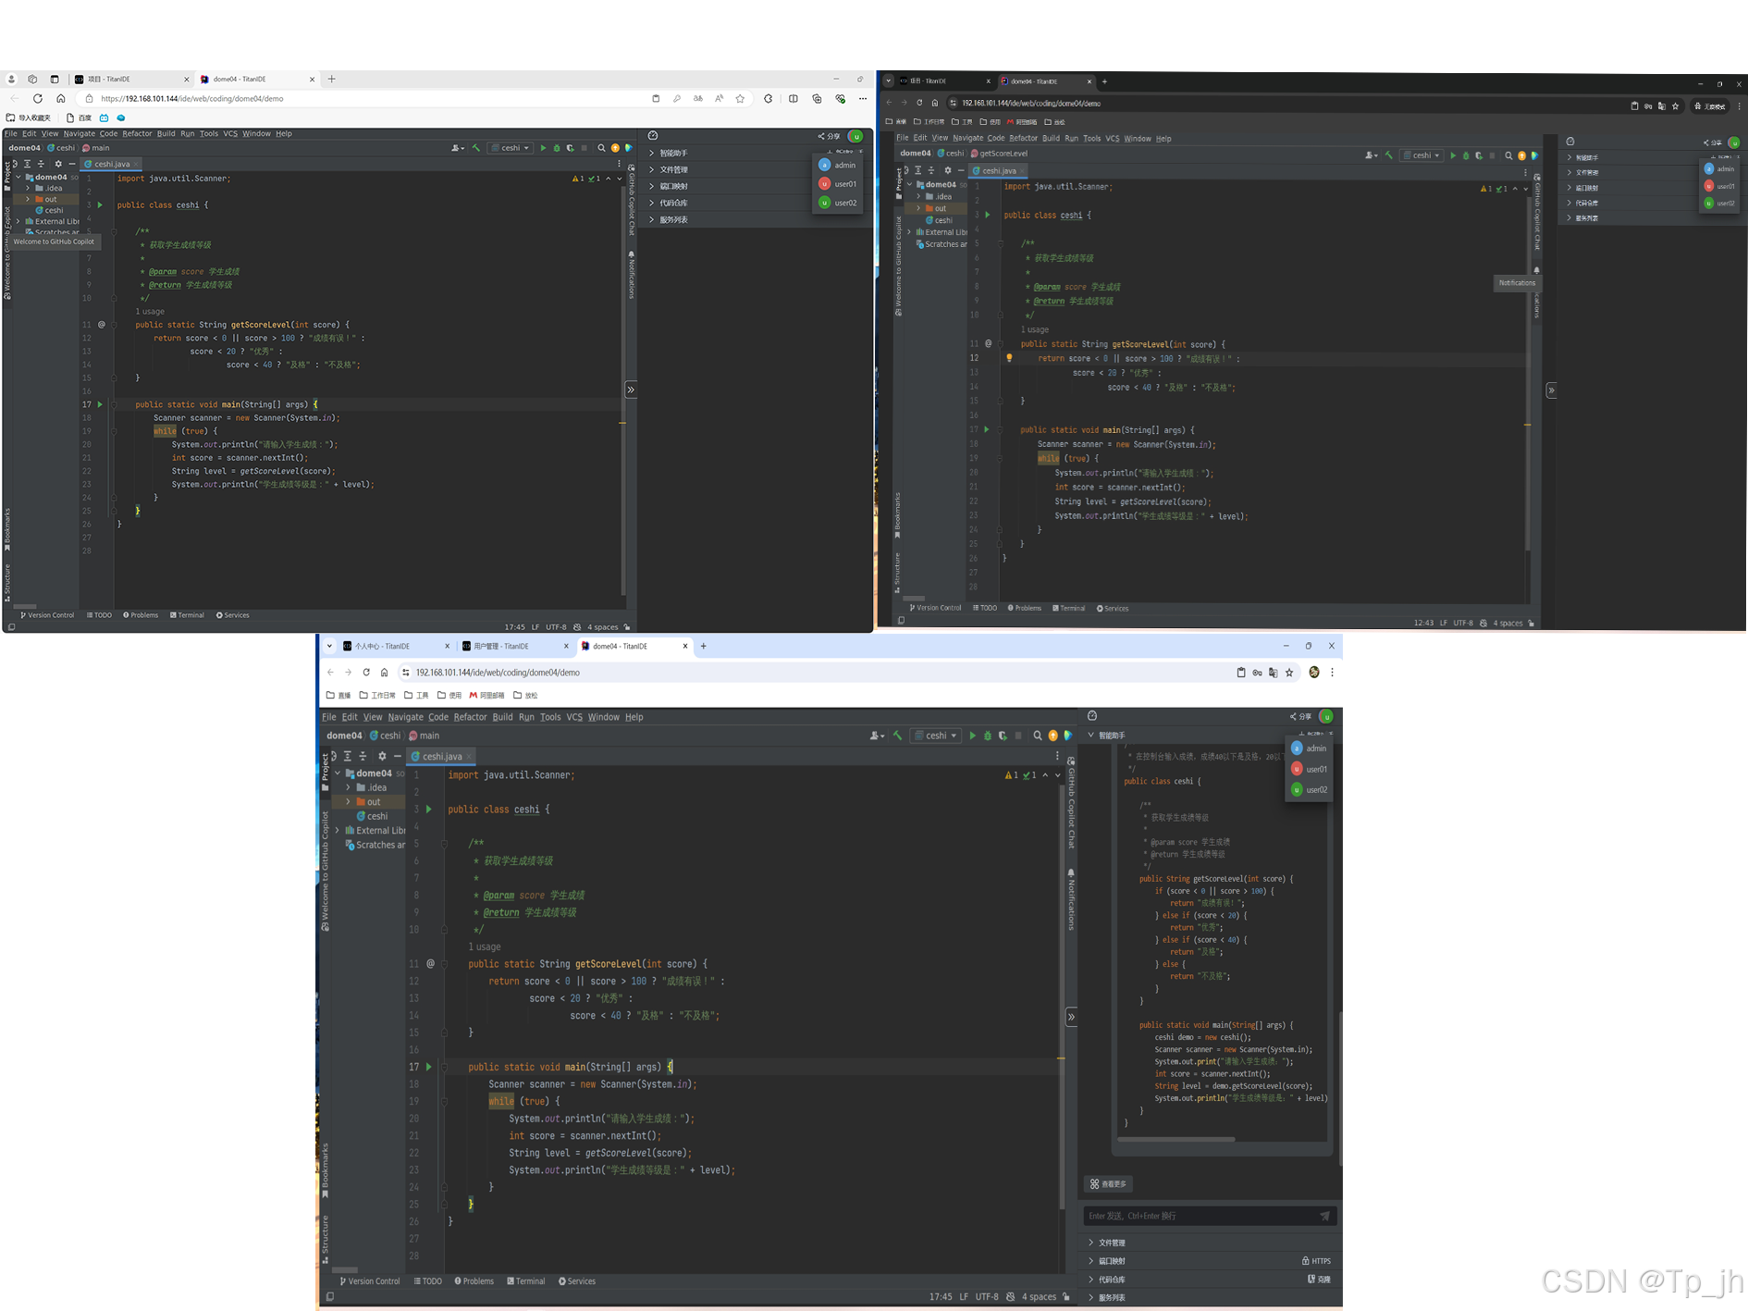Open search magnifier in top-left window toolbar

click(601, 148)
